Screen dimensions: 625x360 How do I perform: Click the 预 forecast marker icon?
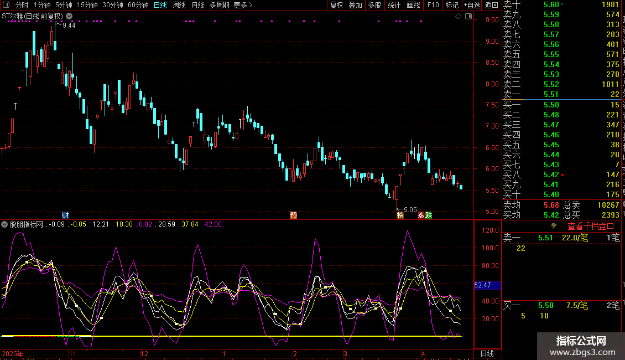(x=294, y=215)
